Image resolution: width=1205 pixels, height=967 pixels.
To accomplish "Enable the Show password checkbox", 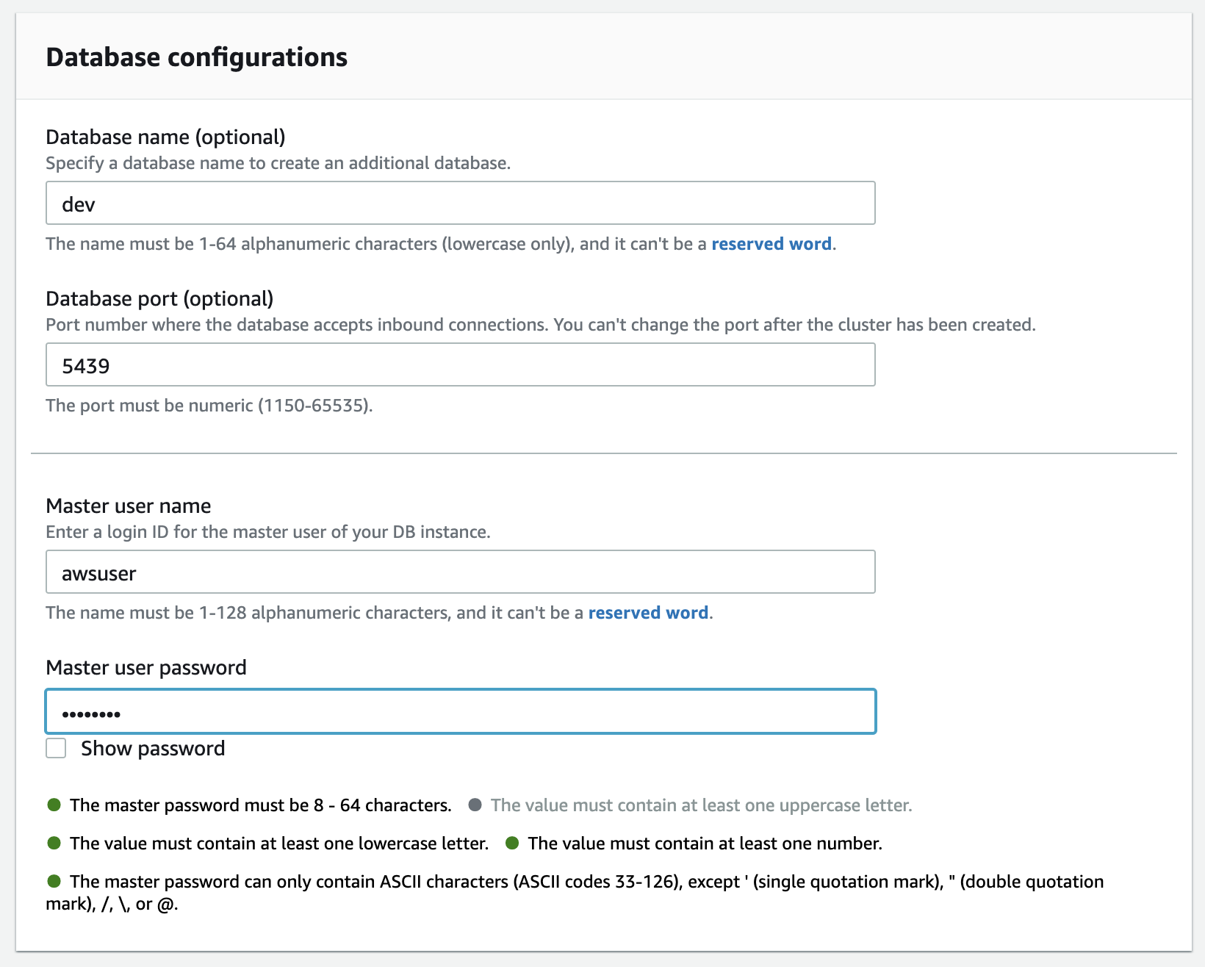I will [x=55, y=749].
